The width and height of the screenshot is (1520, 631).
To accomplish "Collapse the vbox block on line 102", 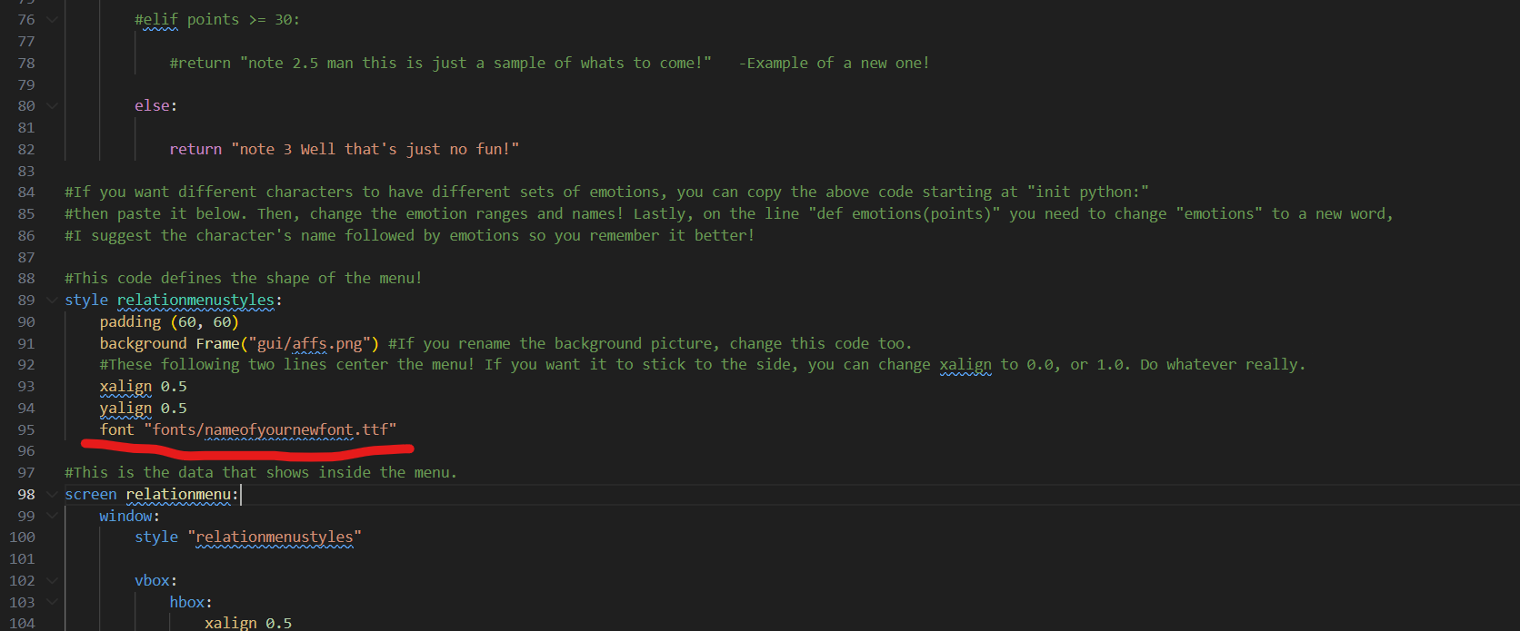I will click(x=52, y=580).
